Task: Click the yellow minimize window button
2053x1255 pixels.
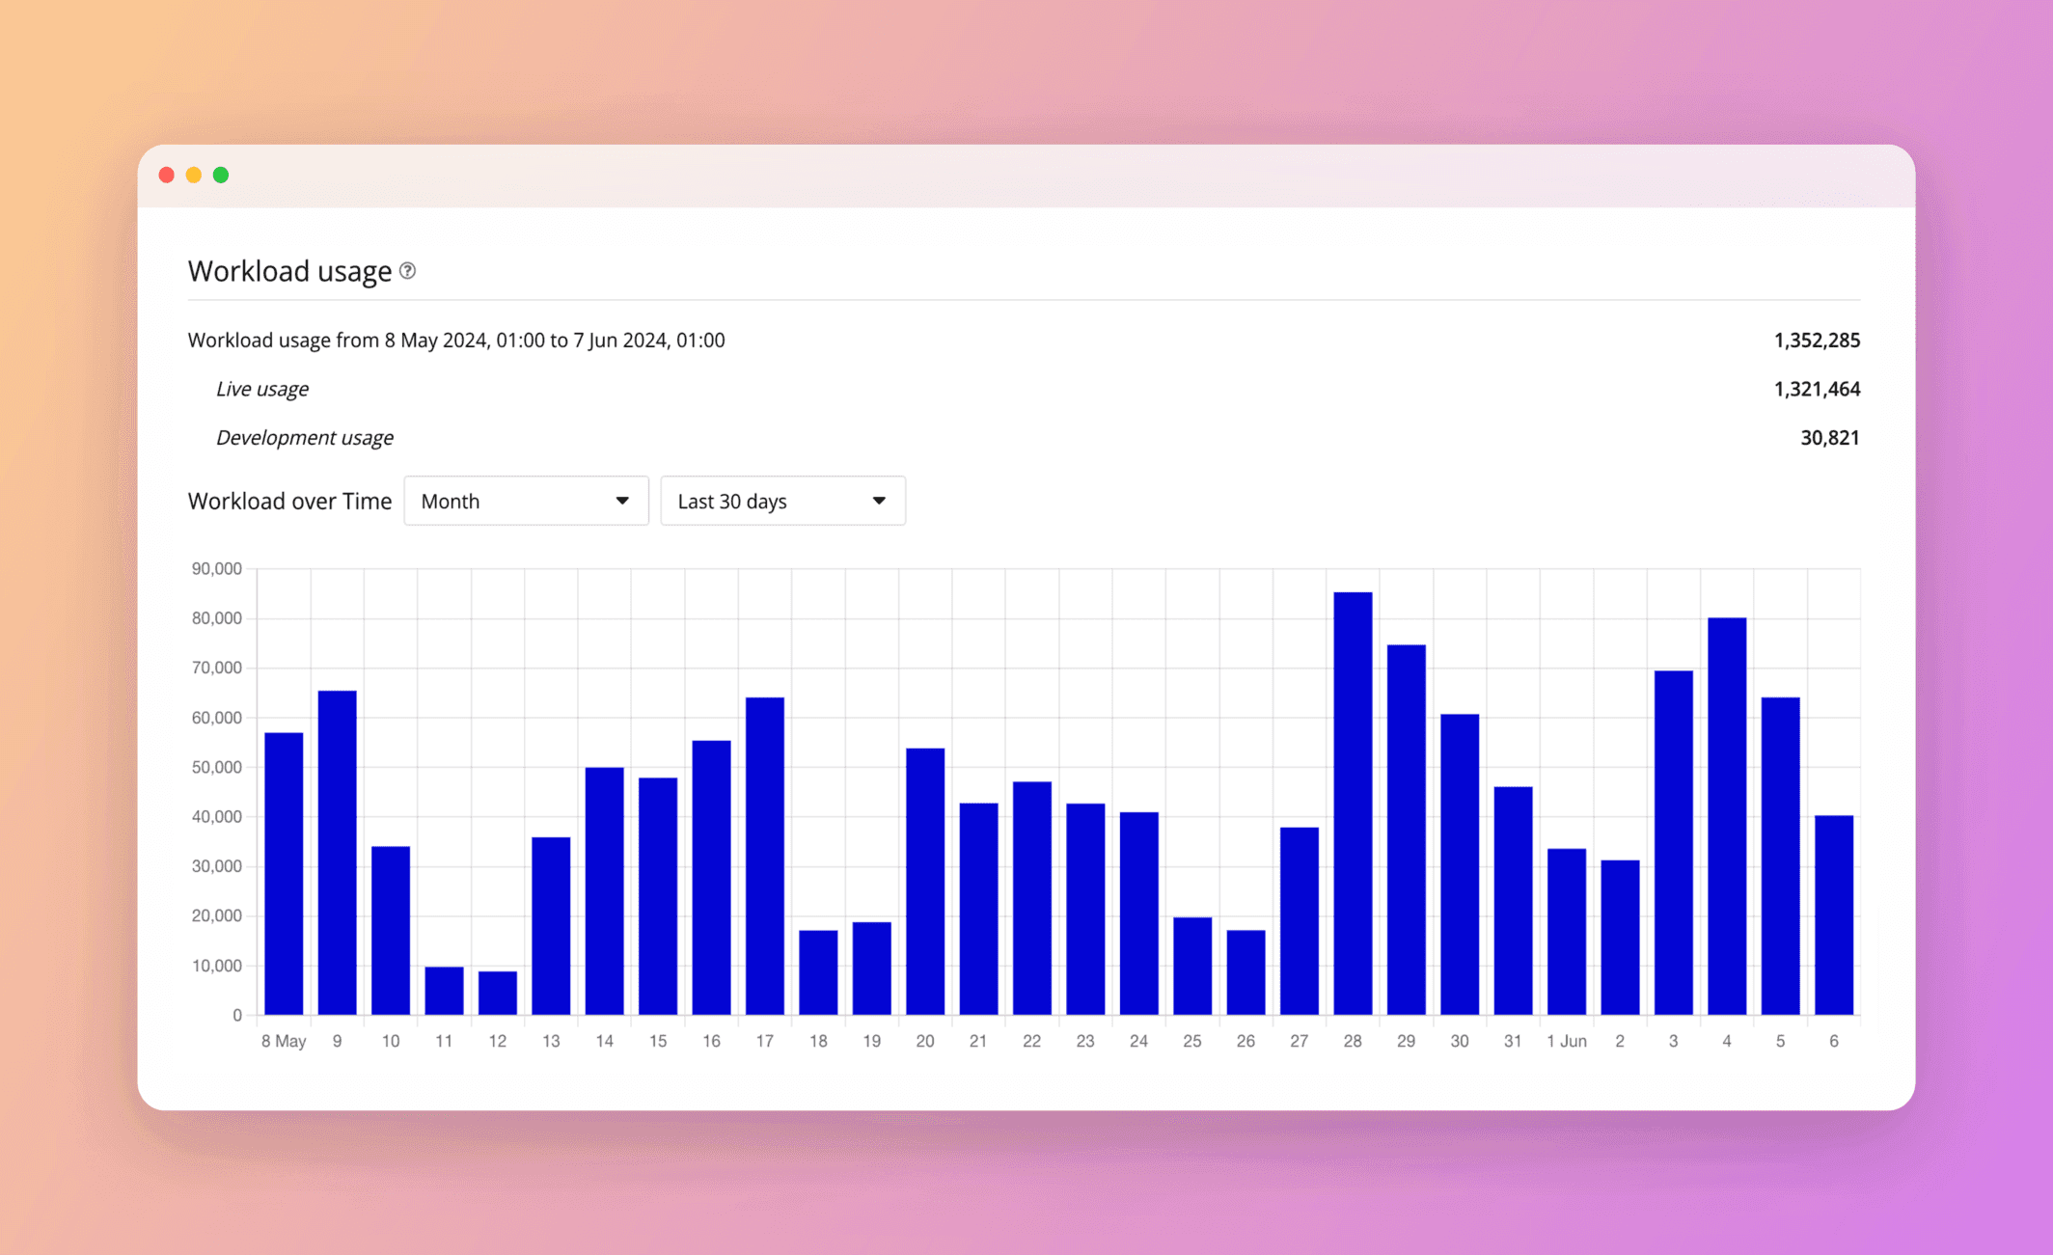Action: tap(194, 175)
